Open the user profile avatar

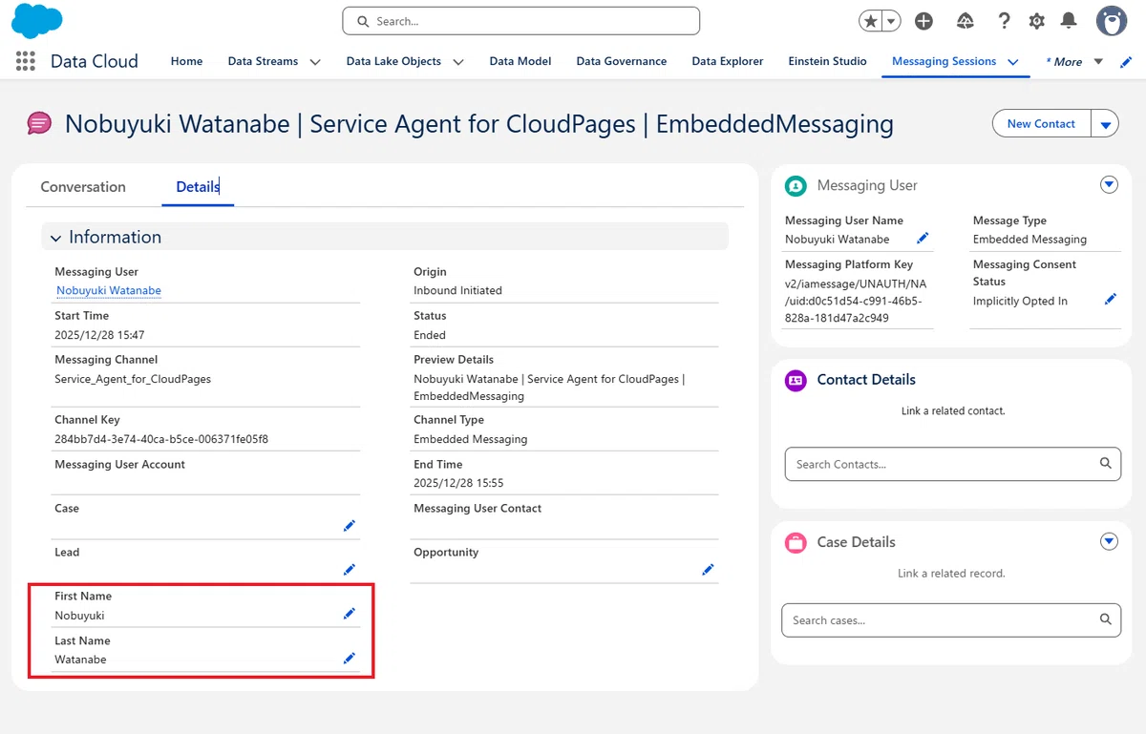pyautogui.click(x=1111, y=20)
